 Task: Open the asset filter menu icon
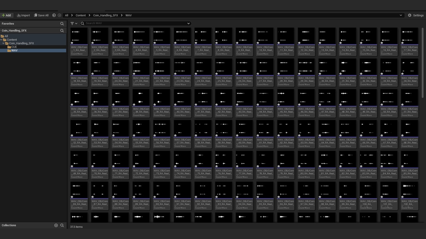point(72,23)
